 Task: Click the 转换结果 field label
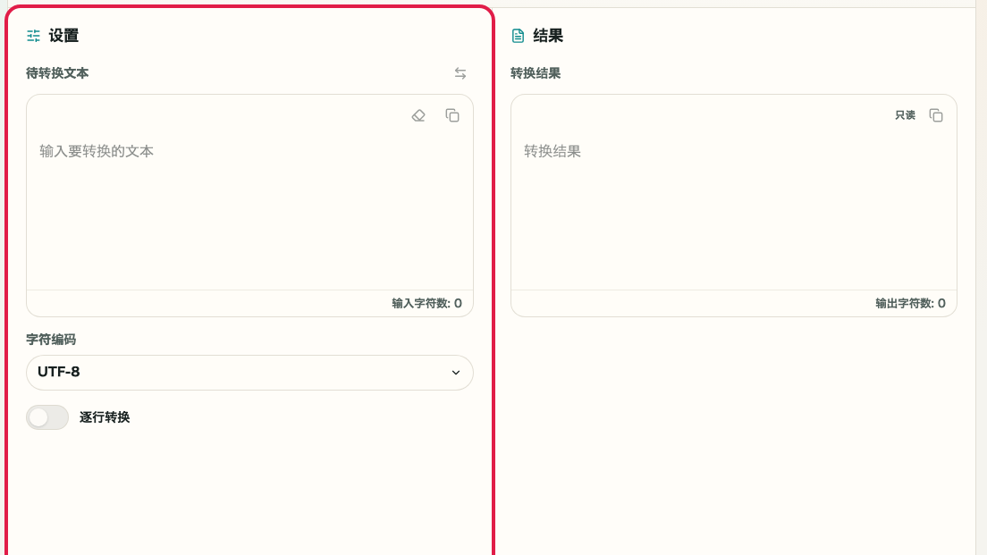(536, 73)
